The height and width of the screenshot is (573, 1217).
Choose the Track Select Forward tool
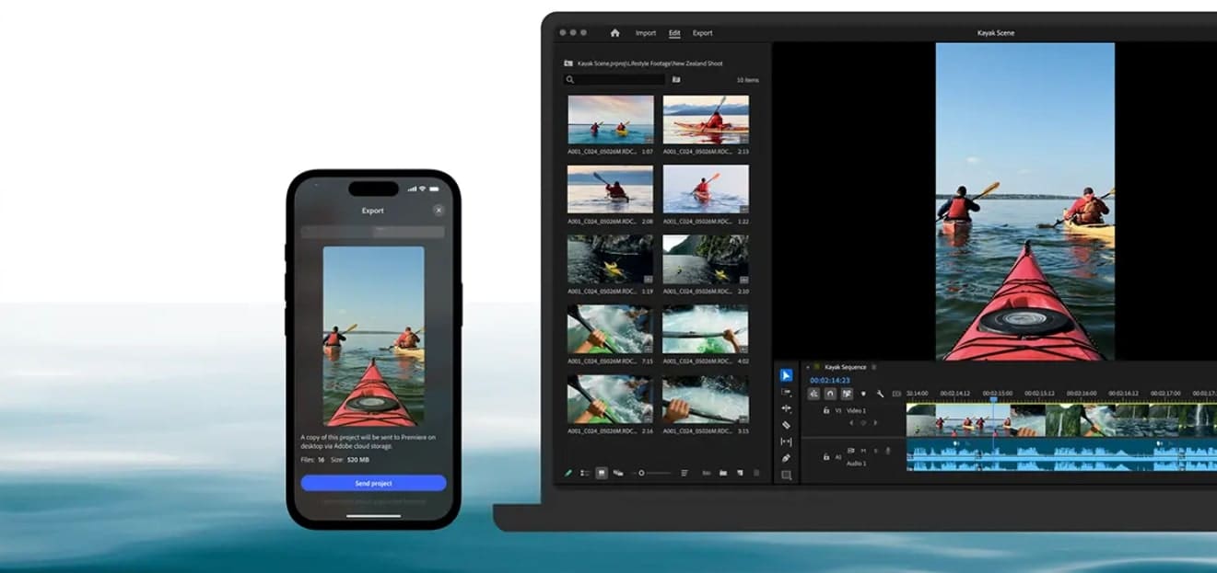click(787, 393)
